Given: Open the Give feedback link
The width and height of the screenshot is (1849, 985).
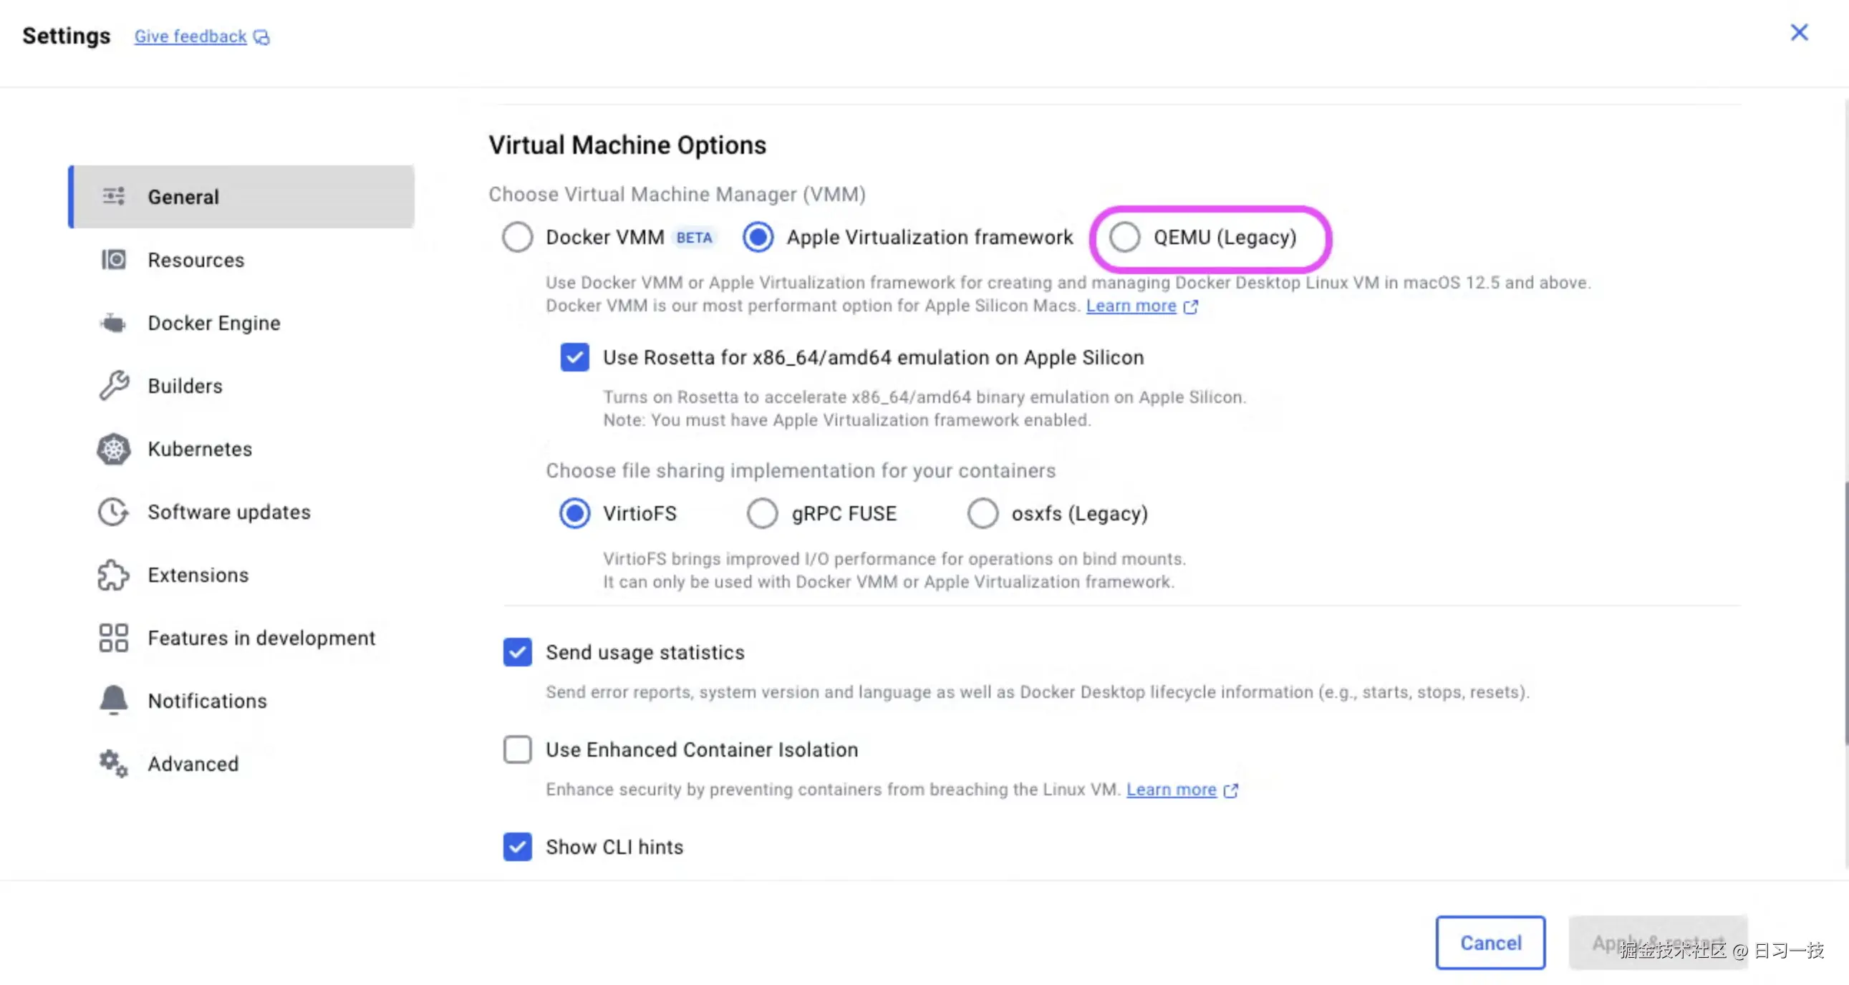Looking at the screenshot, I should coord(191,37).
